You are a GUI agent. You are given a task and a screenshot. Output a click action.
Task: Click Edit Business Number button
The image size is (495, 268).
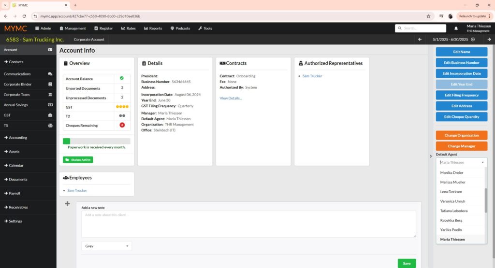click(462, 62)
